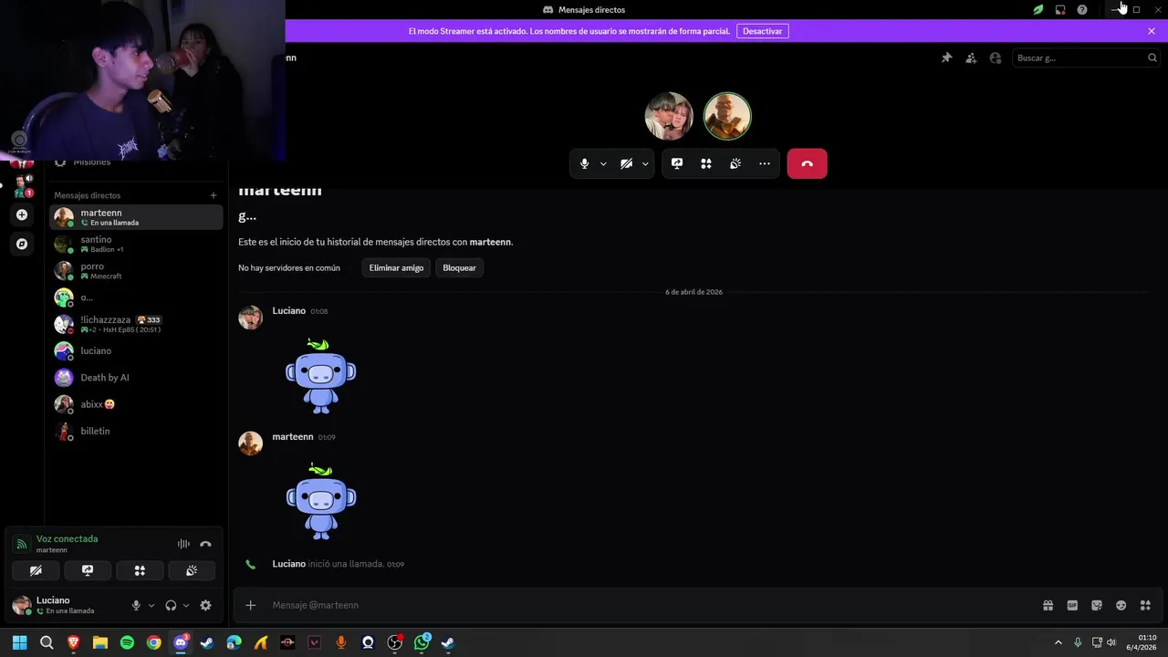Open the emoji picker
1168x657 pixels.
point(1121,605)
